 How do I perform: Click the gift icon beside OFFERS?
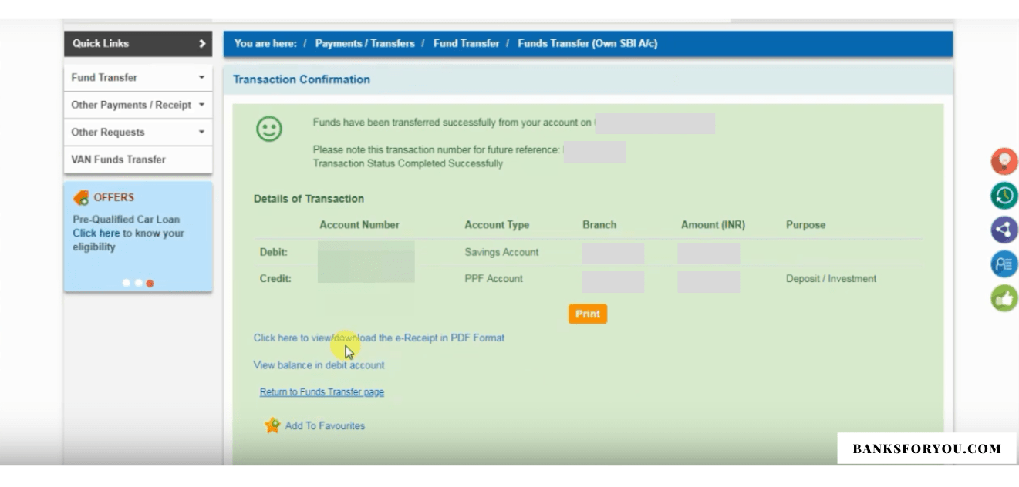(x=80, y=198)
